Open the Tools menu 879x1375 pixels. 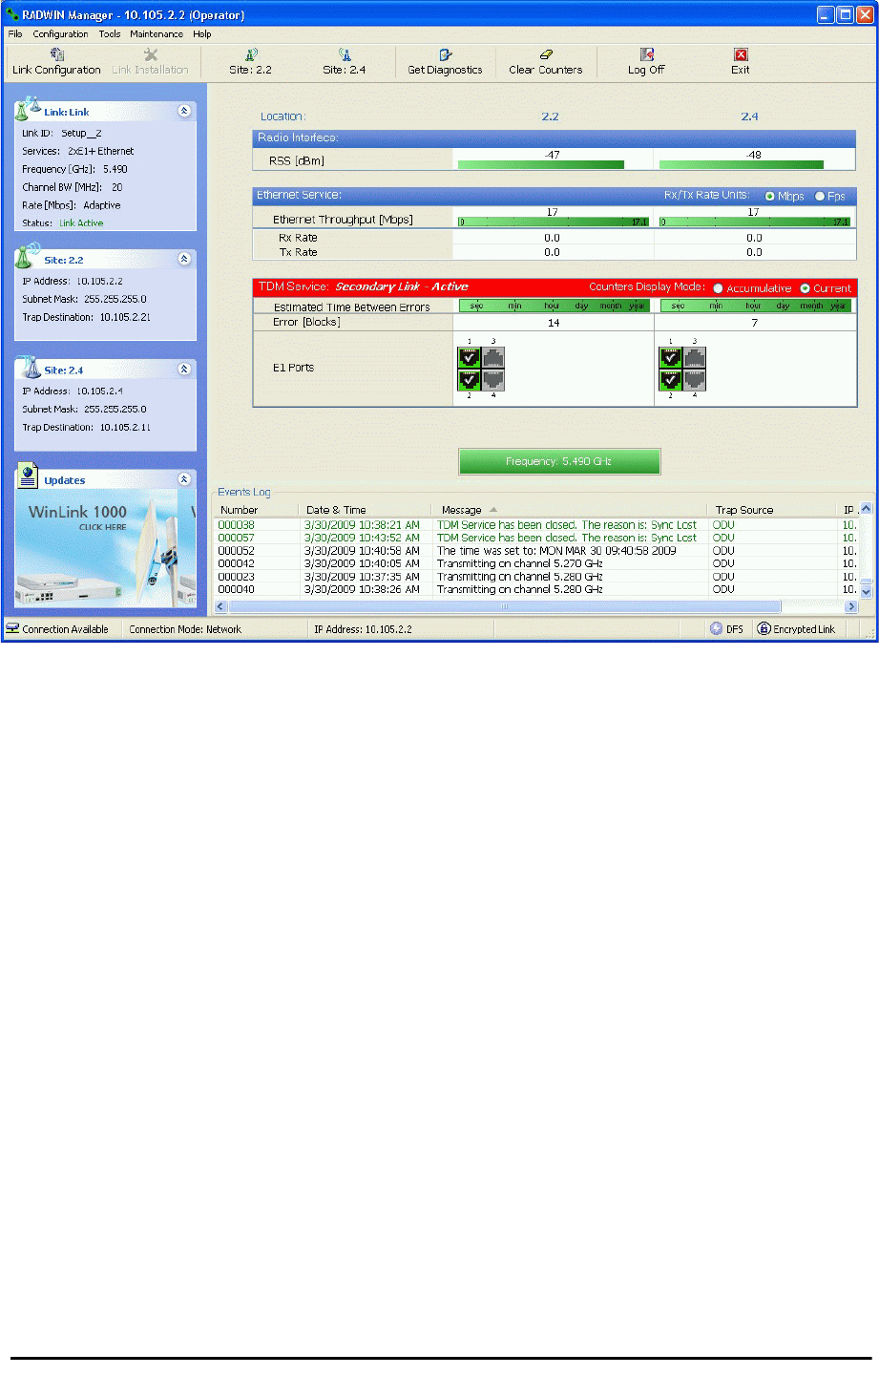(110, 33)
